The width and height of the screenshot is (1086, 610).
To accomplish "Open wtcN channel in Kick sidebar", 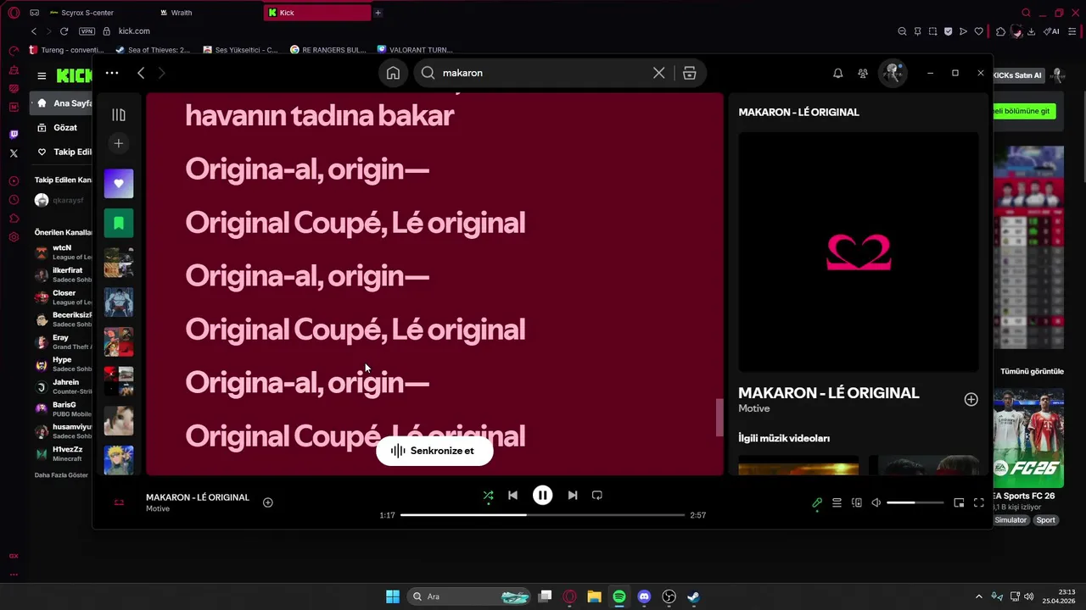I will [64, 252].
